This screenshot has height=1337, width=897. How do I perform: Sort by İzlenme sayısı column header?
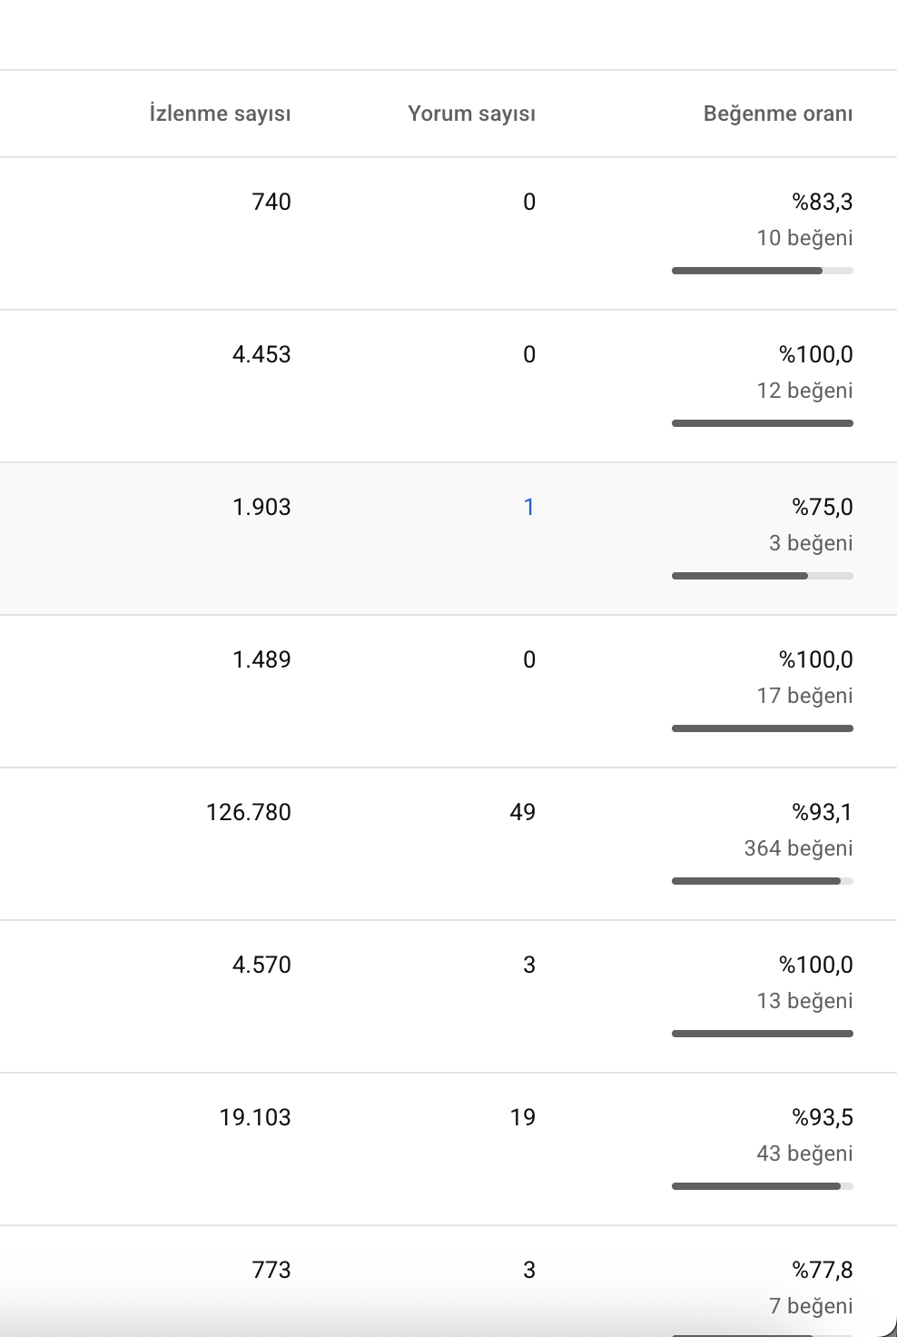tap(220, 114)
